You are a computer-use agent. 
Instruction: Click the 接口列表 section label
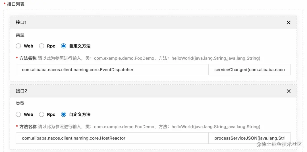(16, 4)
